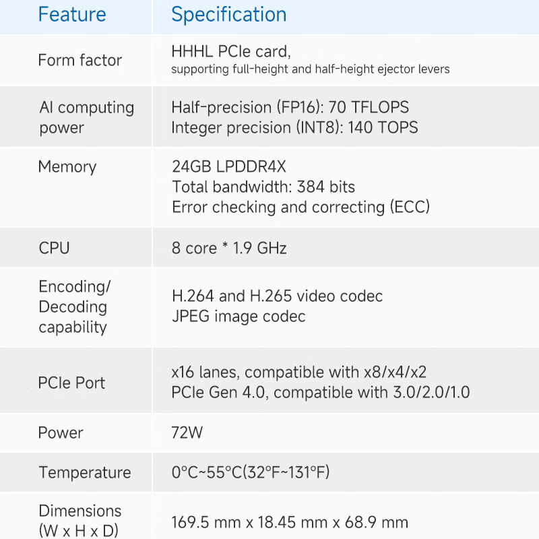Click the Error checking and correcting line

pos(300,207)
